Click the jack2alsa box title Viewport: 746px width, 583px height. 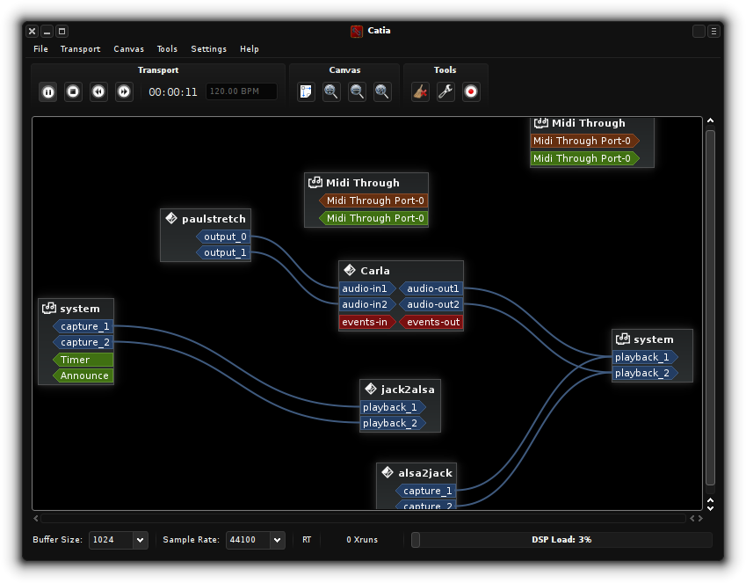click(x=408, y=390)
